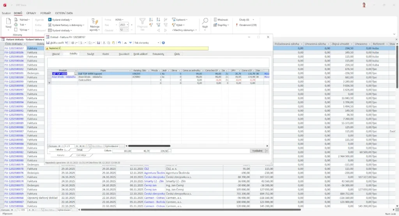Click the Nový new record icon
Image resolution: width=399 pixels, height=216 pixels.
coord(8,23)
